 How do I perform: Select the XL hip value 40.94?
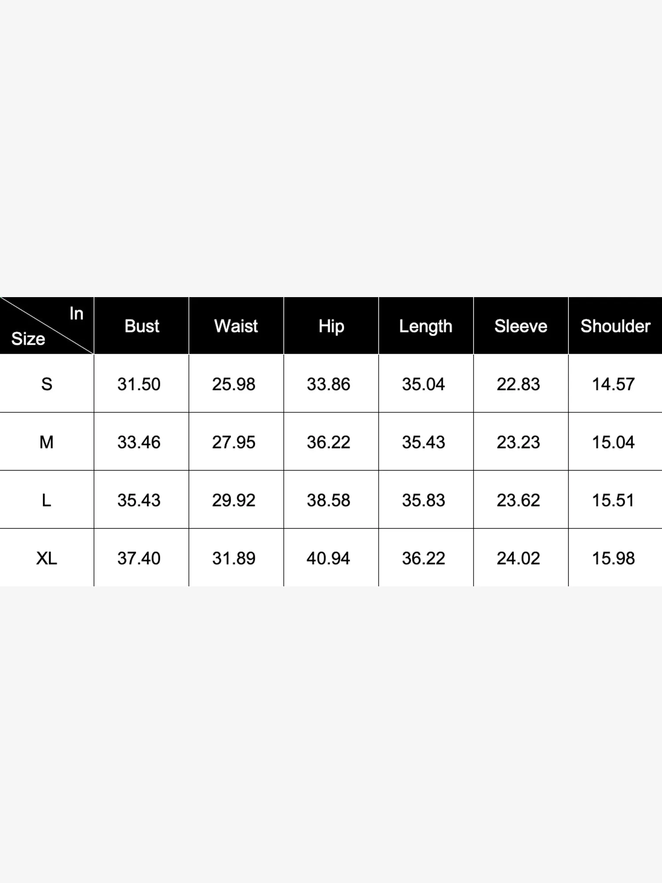(329, 558)
